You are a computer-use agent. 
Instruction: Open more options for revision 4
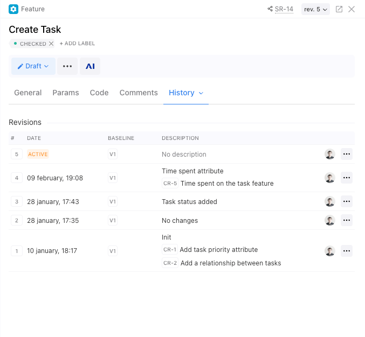coord(347,178)
